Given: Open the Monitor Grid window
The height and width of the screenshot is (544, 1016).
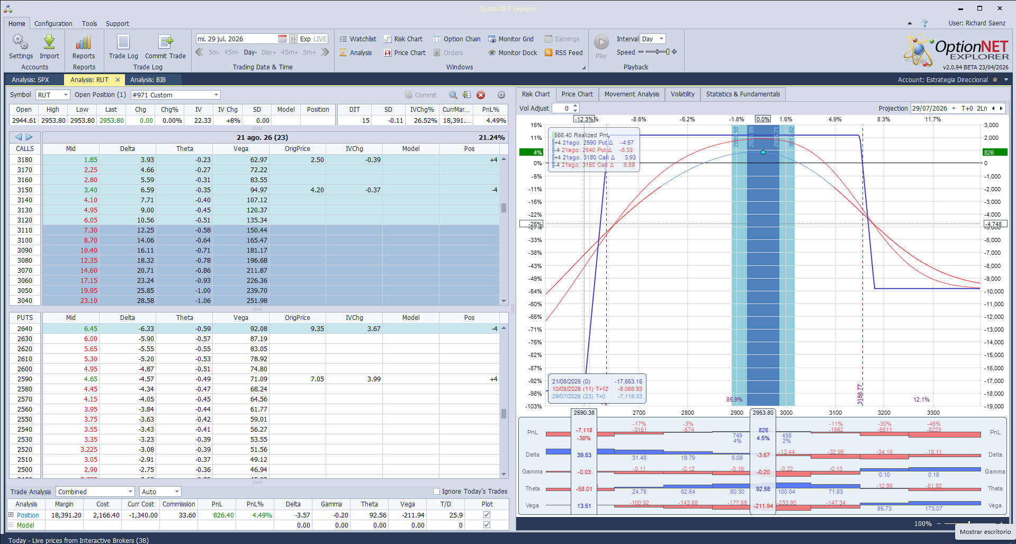Looking at the screenshot, I should [511, 39].
